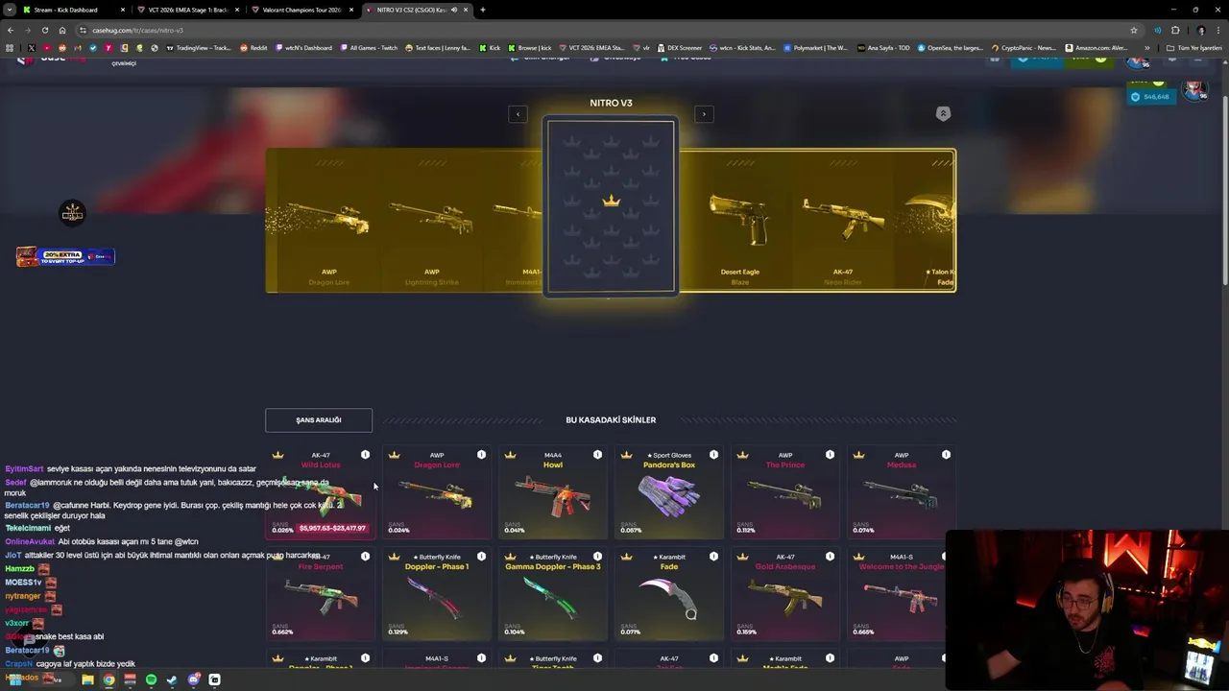Click the center mystery card with gold crown

[611, 207]
